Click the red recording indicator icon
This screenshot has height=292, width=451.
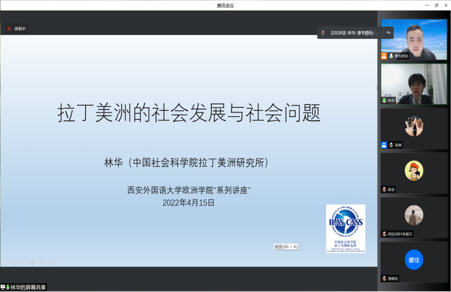click(x=9, y=29)
